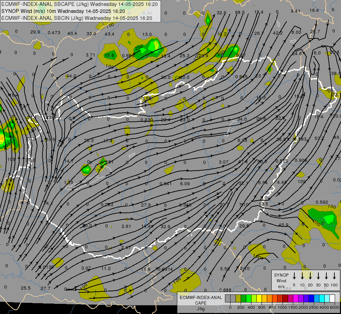Click the 32.9 value on the map
Screen dimensions: 341x314
(165, 227)
